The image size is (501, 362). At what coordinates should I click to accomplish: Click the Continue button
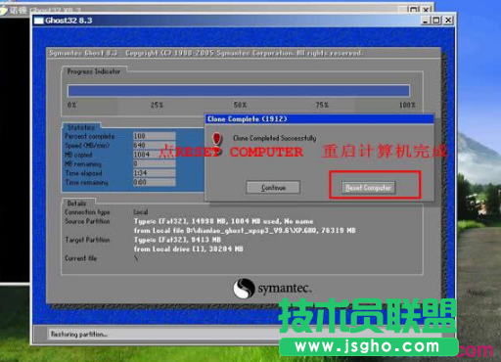(273, 188)
